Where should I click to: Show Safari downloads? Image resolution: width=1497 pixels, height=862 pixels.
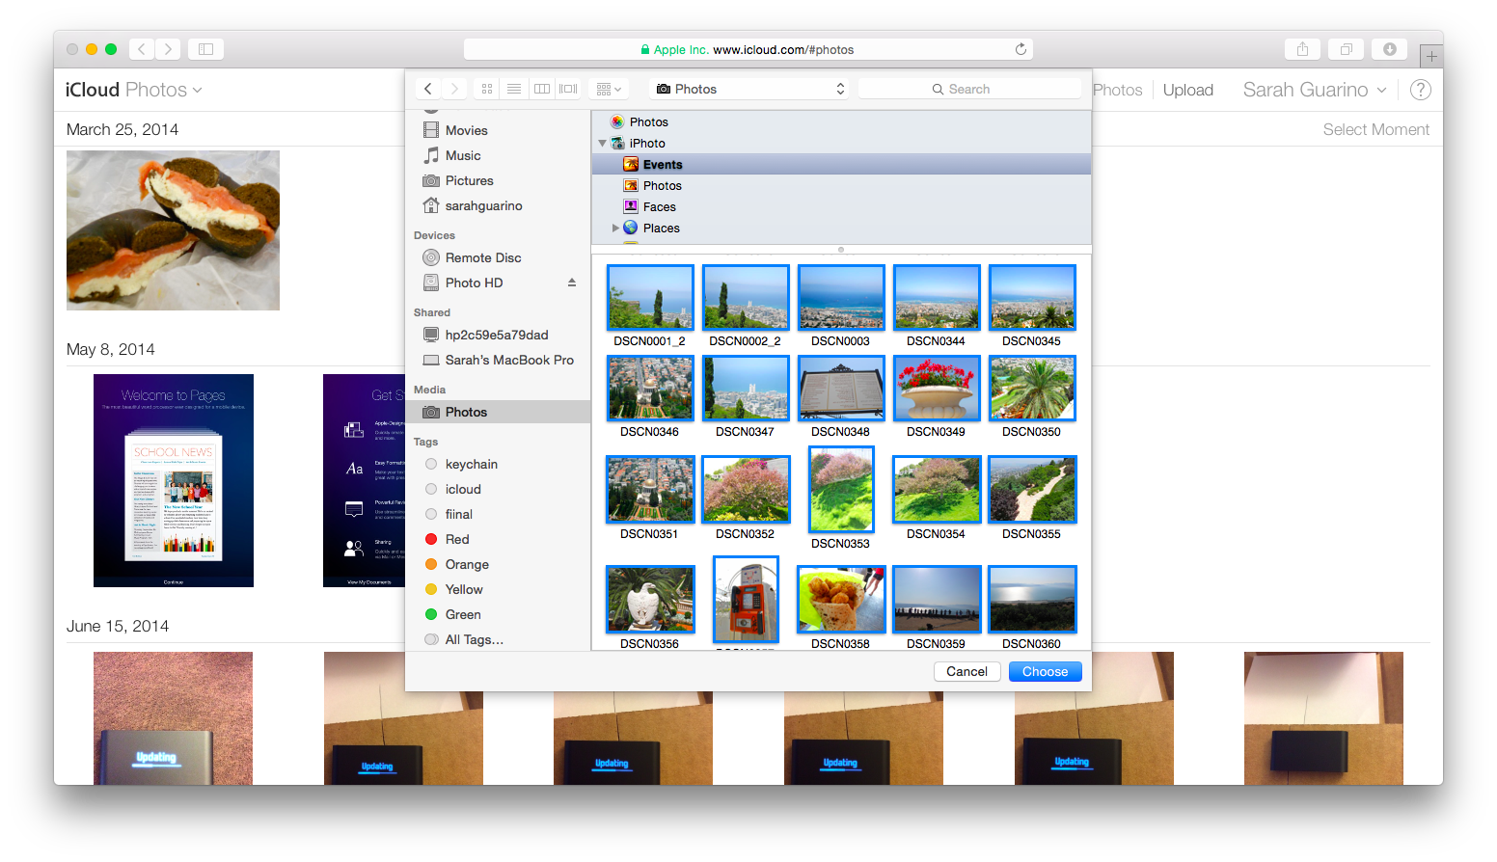tap(1389, 49)
